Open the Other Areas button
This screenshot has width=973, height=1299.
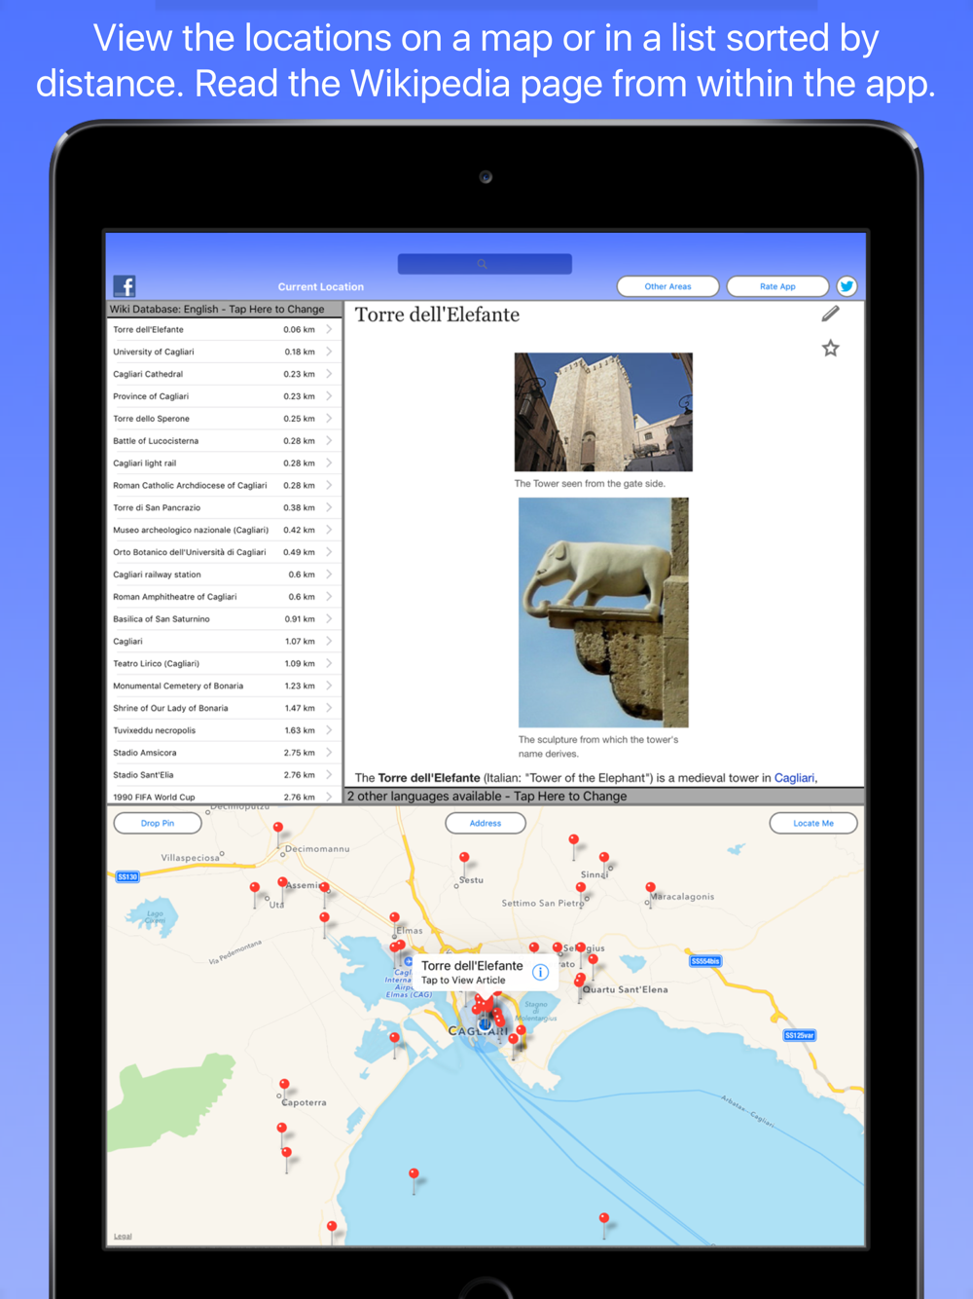[668, 286]
